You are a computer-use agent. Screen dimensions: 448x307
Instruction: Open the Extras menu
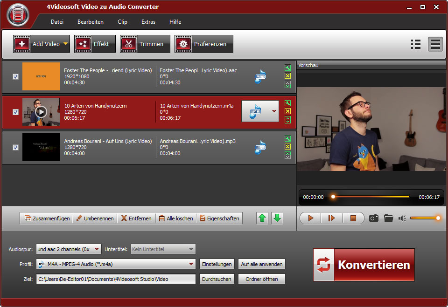148,22
